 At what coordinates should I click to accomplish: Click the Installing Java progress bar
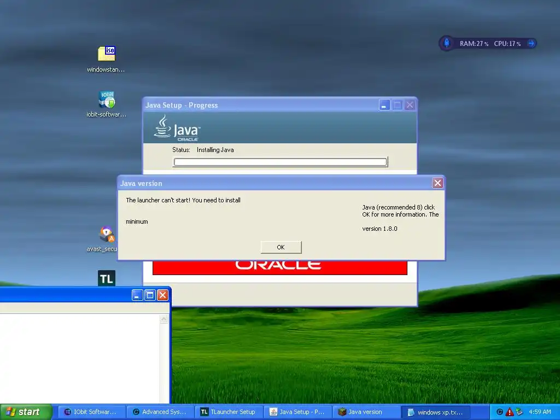[x=281, y=162]
